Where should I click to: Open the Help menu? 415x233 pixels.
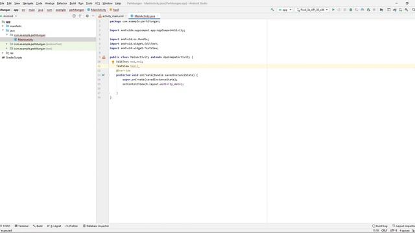point(118,3)
